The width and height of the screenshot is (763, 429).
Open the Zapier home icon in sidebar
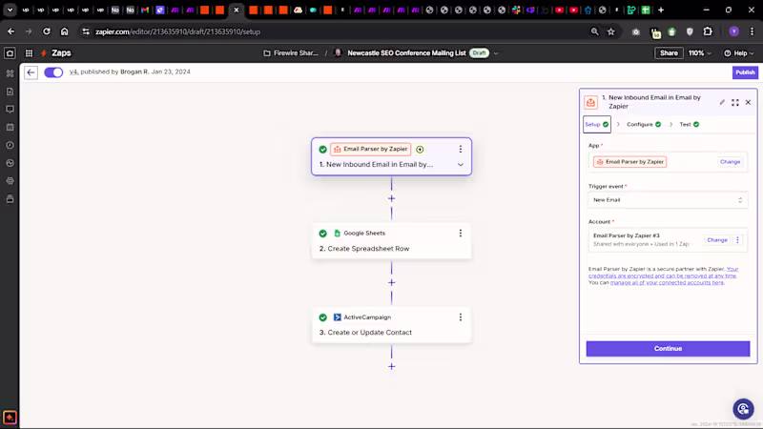coord(10,53)
